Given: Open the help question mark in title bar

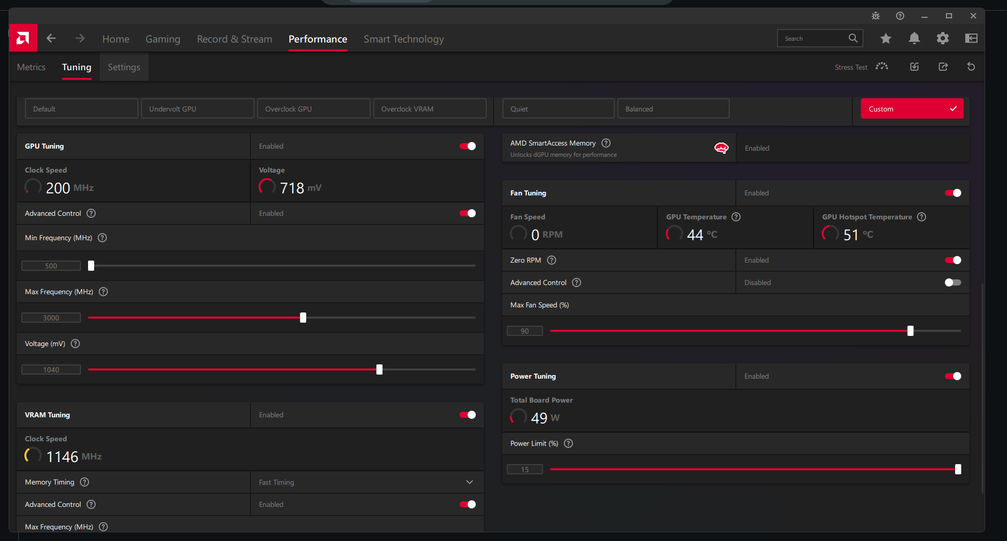Looking at the screenshot, I should coord(900,16).
